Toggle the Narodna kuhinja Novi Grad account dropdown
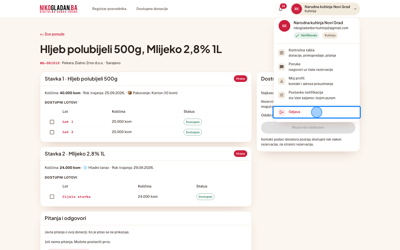Image resolution: width=400 pixels, height=250 pixels. (325, 9)
